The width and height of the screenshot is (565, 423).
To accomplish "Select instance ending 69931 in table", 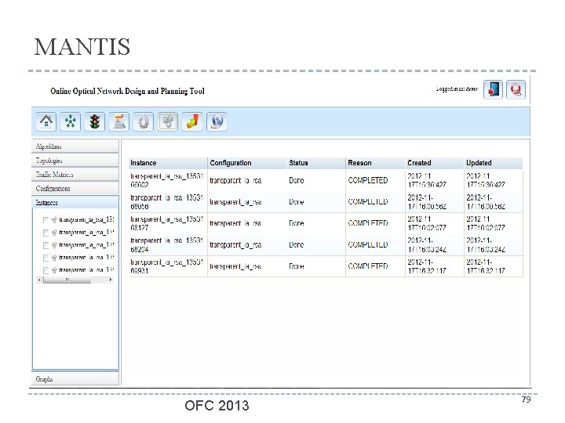I will pos(167,266).
